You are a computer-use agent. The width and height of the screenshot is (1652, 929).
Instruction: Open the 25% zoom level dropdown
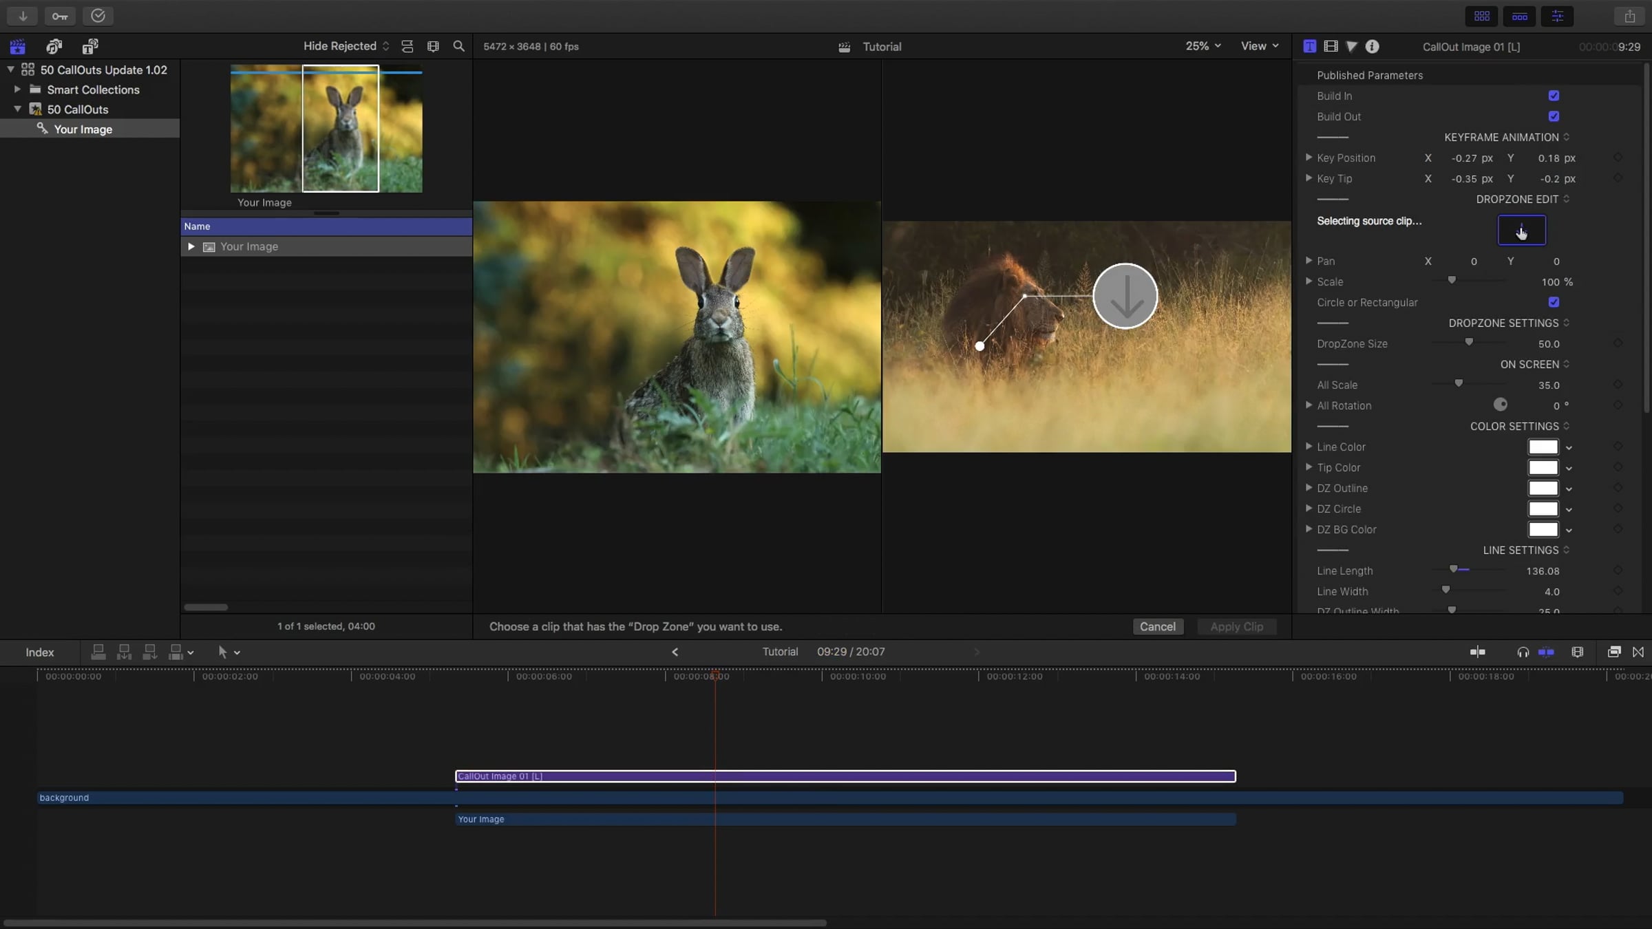(1203, 46)
